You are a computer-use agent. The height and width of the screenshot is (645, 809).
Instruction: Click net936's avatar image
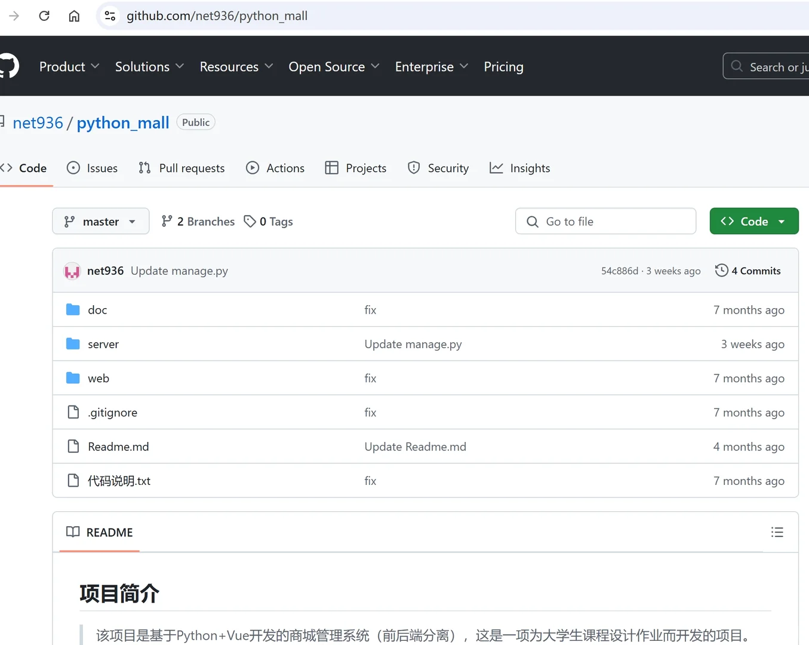tap(72, 271)
